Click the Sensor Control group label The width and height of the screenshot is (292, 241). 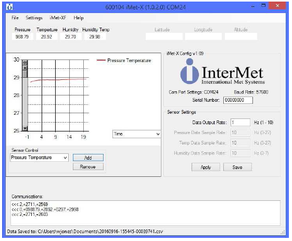25,150
